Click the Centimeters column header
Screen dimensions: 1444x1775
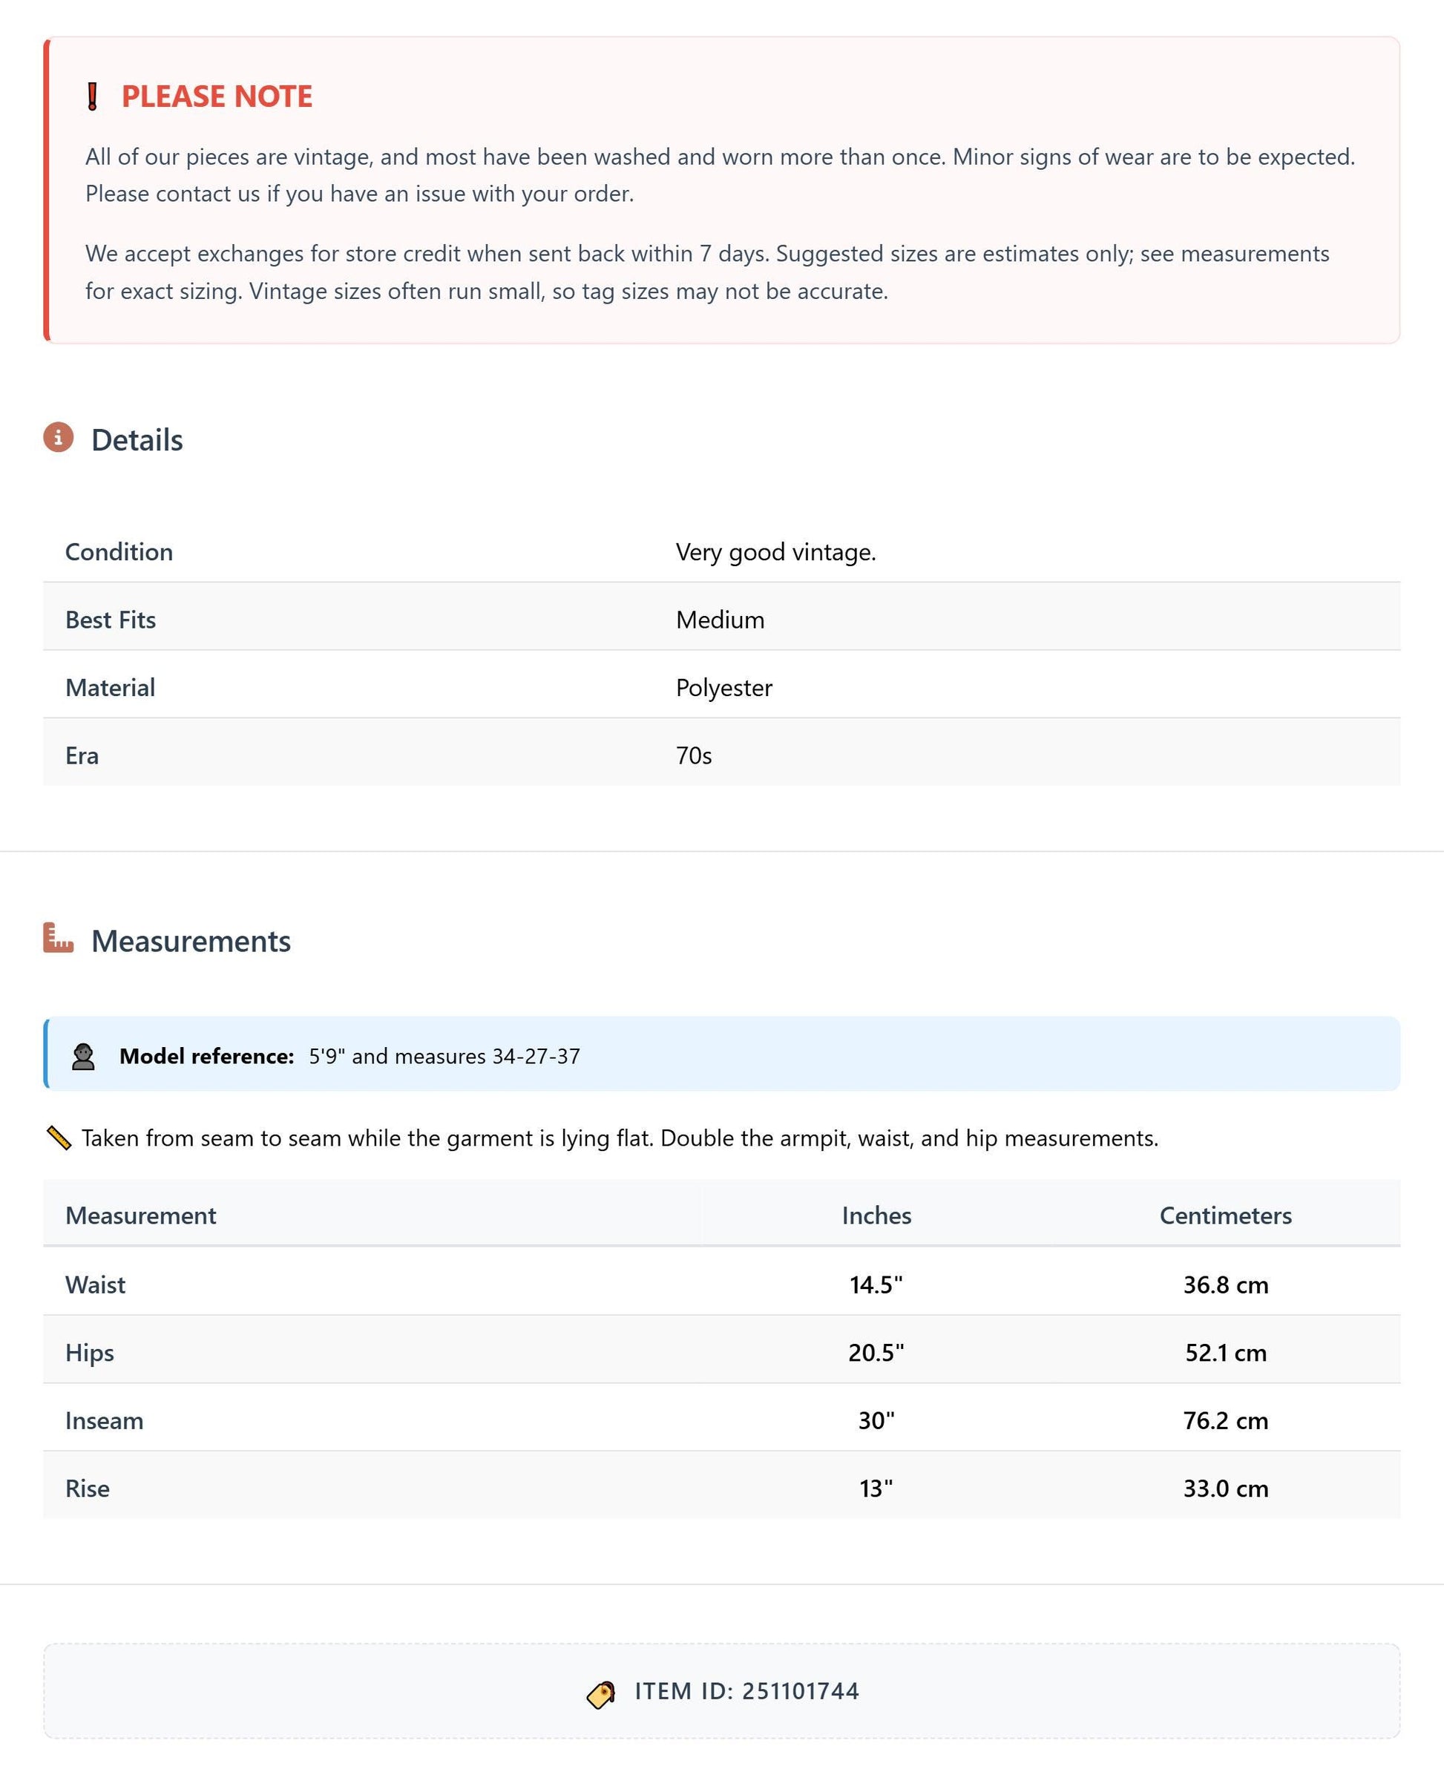(1226, 1215)
